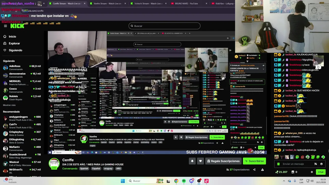Open MrStivenTc recommended channel
This screenshot has height=185, width=329.
(x=22, y=171)
